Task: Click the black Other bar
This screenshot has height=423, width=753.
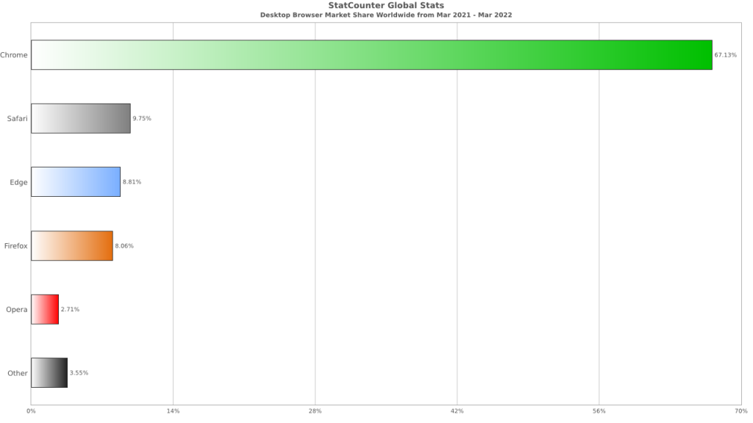Action: pyautogui.click(x=49, y=372)
